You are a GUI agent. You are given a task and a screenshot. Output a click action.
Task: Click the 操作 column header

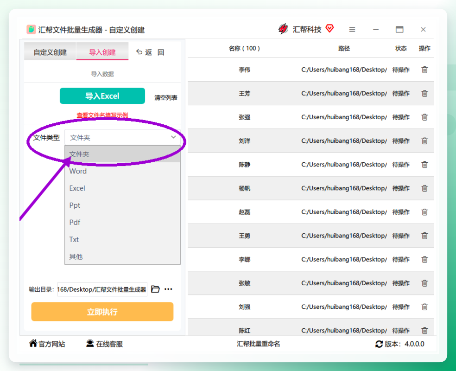click(424, 48)
